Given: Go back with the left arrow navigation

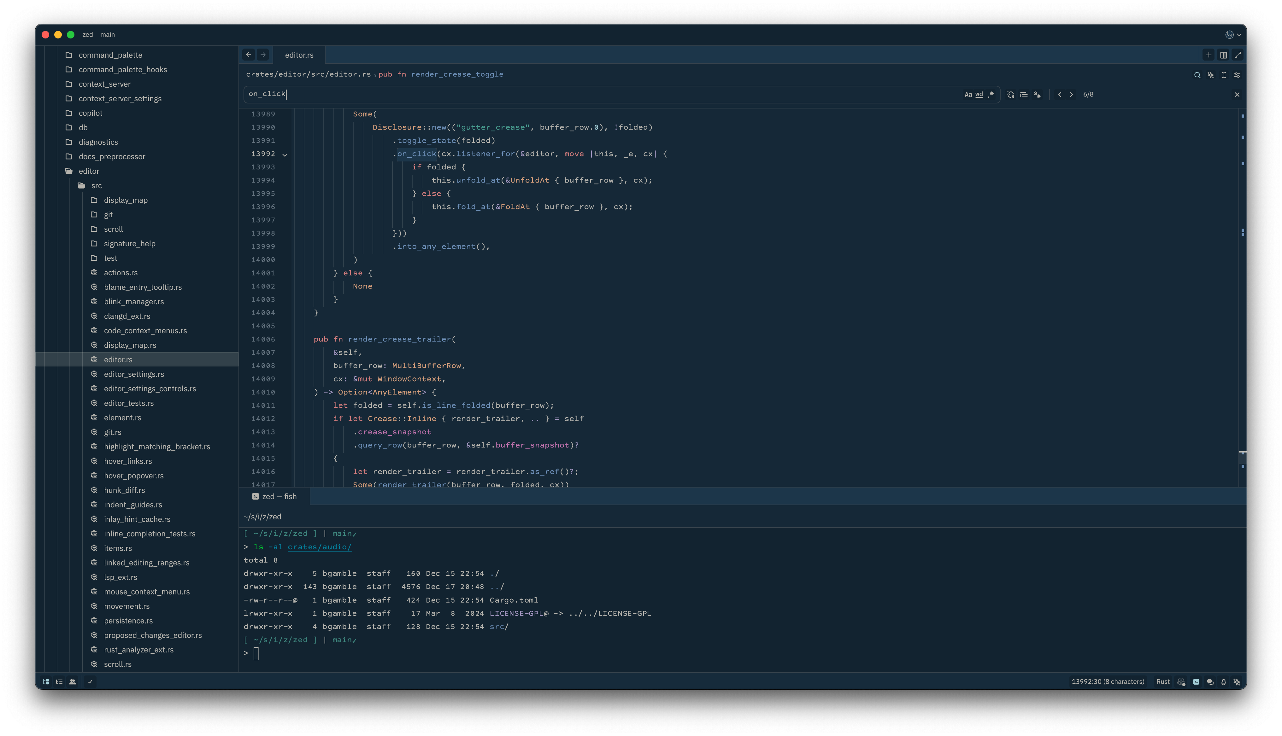Looking at the screenshot, I should tap(249, 55).
